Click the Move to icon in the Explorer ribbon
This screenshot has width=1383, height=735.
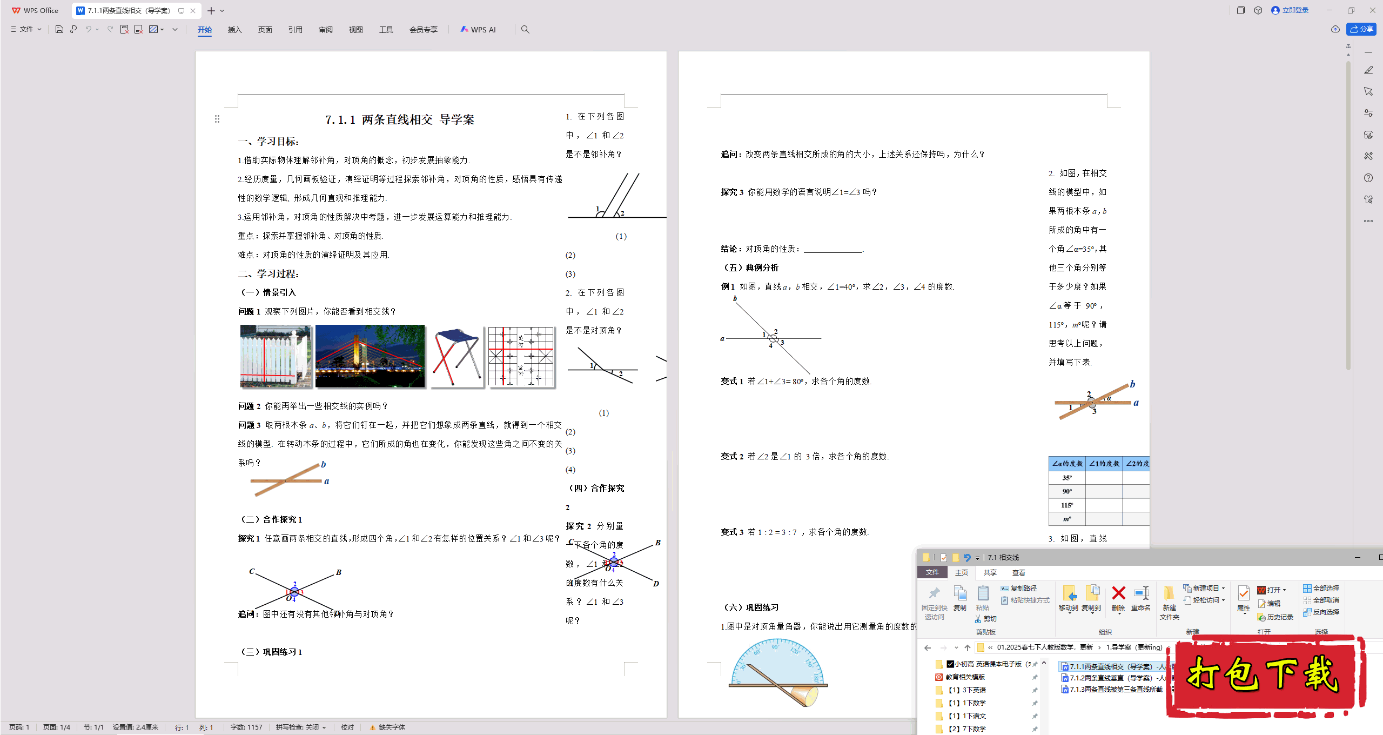[x=1069, y=593]
